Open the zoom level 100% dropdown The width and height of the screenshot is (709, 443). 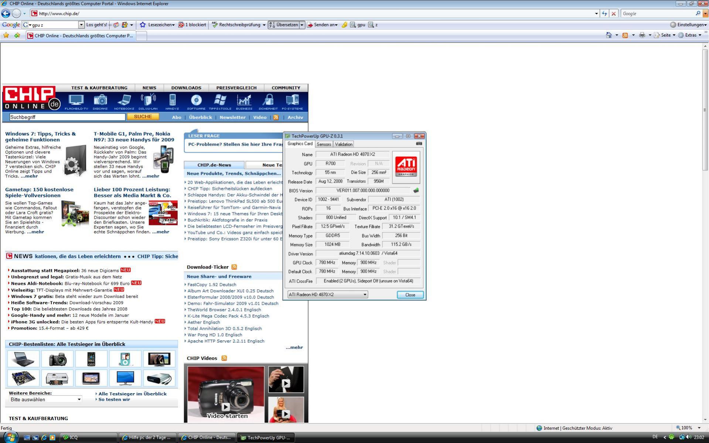(x=699, y=428)
